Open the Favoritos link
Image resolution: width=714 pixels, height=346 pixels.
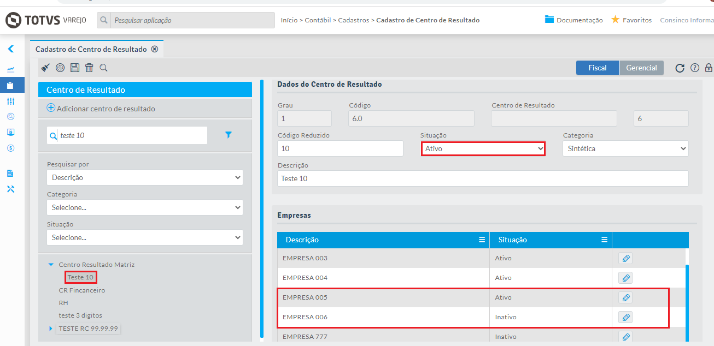[x=637, y=20]
